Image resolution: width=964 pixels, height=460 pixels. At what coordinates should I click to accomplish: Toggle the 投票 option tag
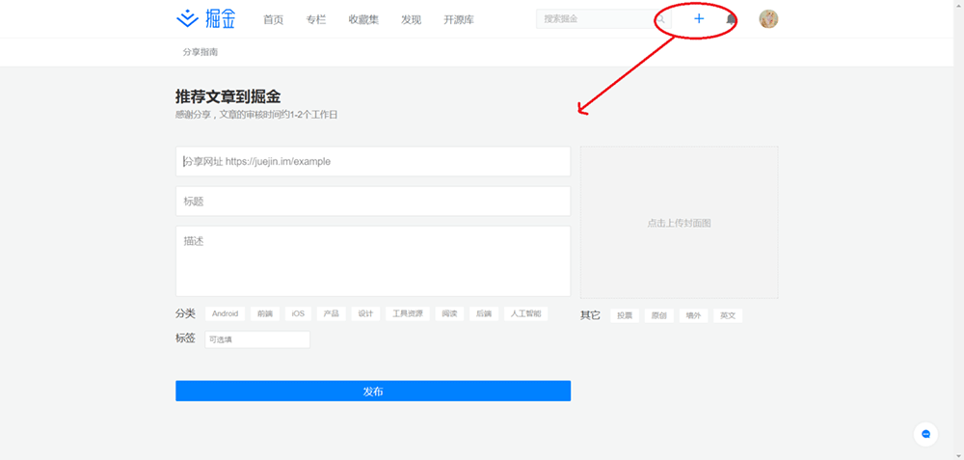click(x=625, y=315)
